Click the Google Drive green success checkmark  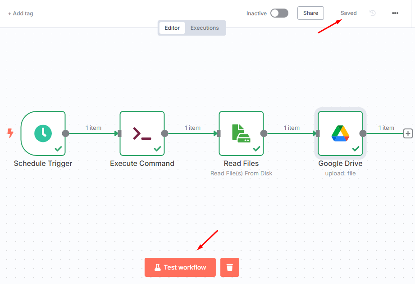356,149
